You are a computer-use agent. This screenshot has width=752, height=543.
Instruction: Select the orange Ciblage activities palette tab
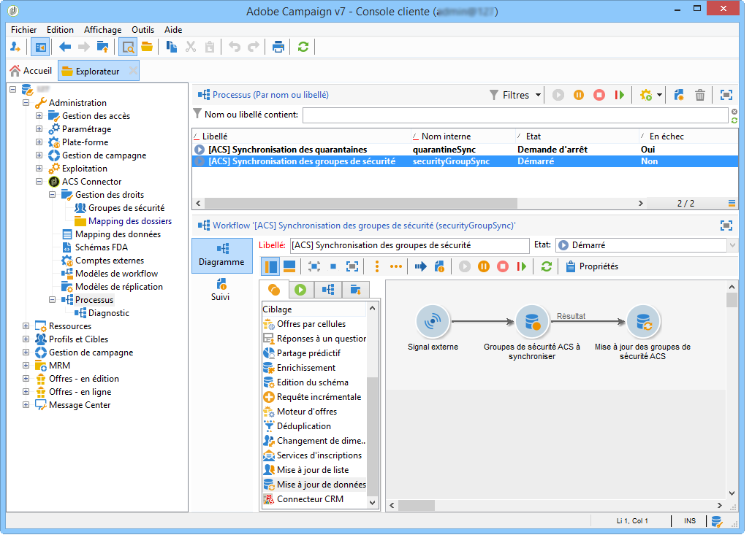click(274, 290)
